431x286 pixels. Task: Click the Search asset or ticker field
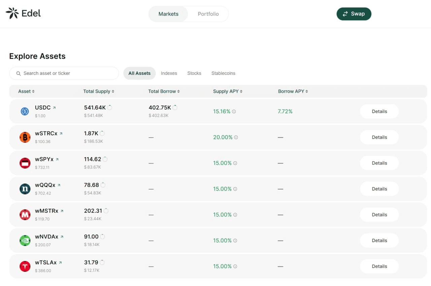tap(64, 73)
